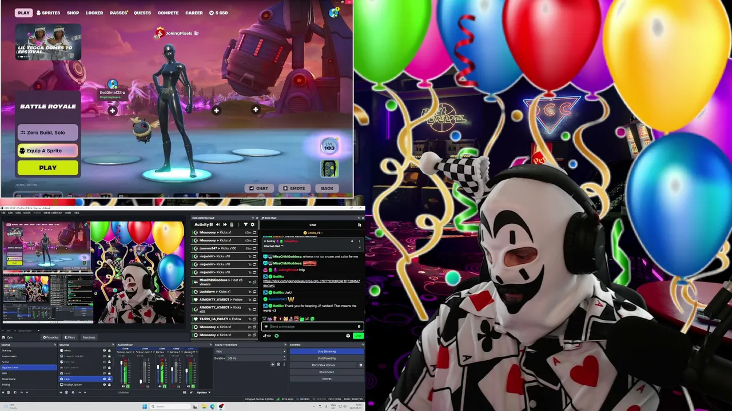Open the emote picker in message box
Viewport: 732px width, 411px height.
[359, 327]
